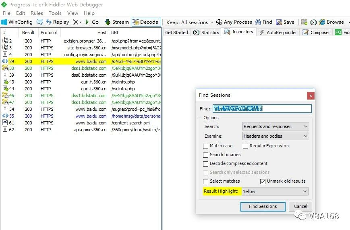The width and height of the screenshot is (350, 230).
Task: Select session 43 wdinfo.php icon
Action: point(5,81)
